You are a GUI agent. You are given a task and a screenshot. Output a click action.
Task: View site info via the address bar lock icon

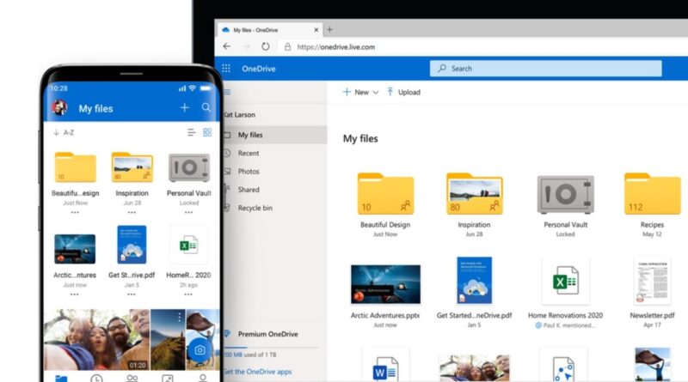287,47
